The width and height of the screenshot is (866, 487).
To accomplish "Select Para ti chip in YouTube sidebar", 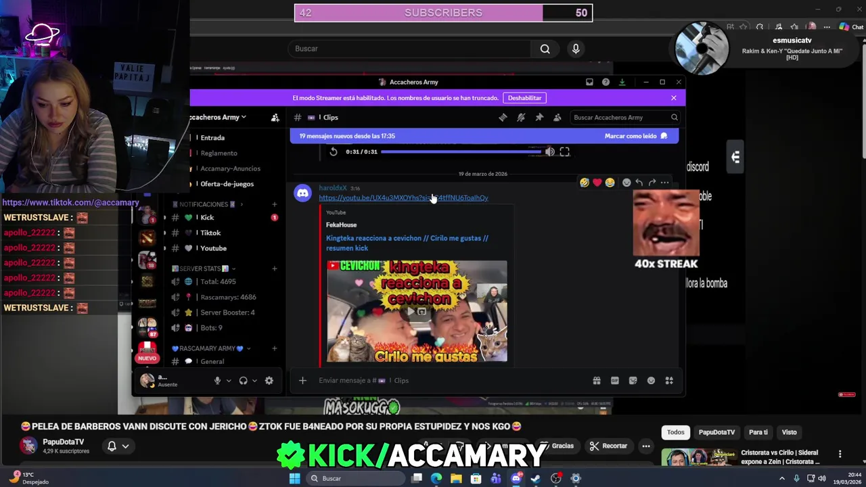I will coord(758,432).
